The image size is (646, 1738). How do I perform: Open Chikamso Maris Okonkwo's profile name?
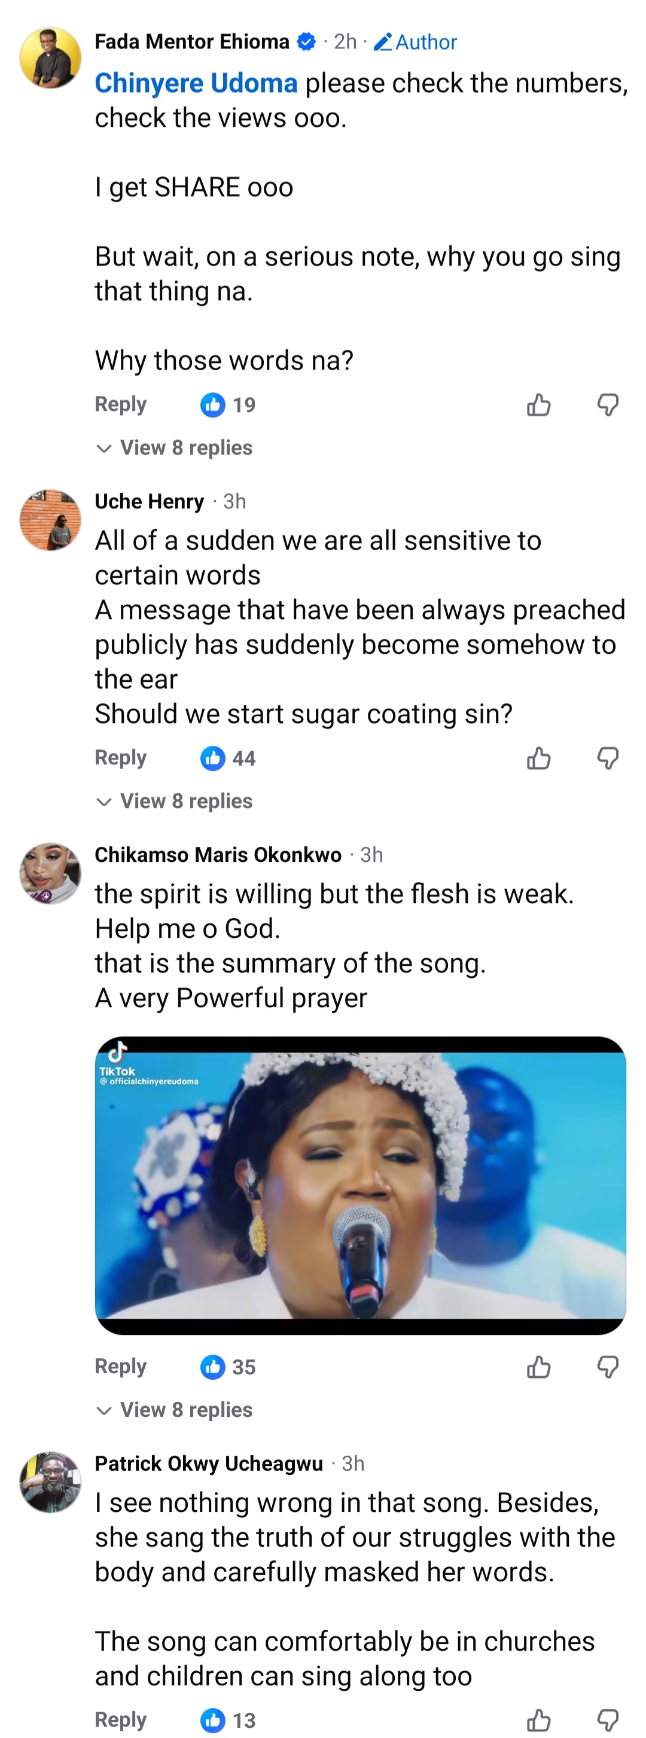click(x=217, y=855)
